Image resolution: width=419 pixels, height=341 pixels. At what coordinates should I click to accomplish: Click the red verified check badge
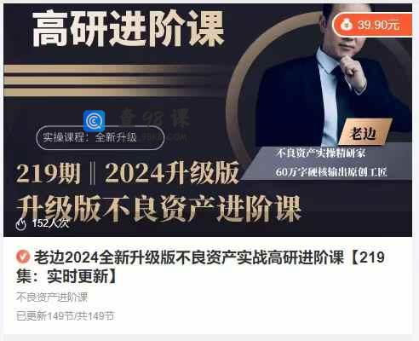(23, 257)
